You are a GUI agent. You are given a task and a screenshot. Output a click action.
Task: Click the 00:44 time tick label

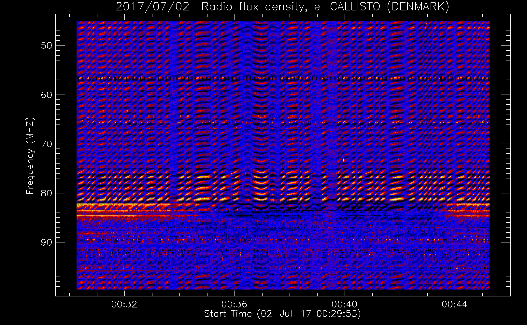tap(454, 305)
